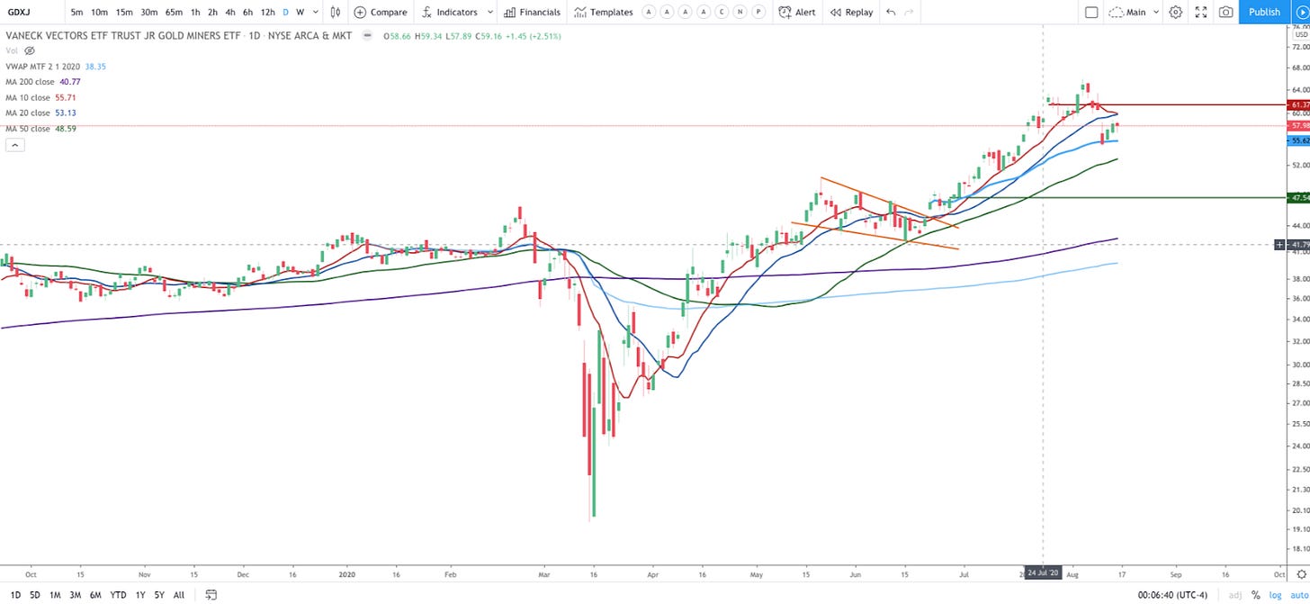Set range to YTD
Viewport: 1310px width, 604px height.
118,595
